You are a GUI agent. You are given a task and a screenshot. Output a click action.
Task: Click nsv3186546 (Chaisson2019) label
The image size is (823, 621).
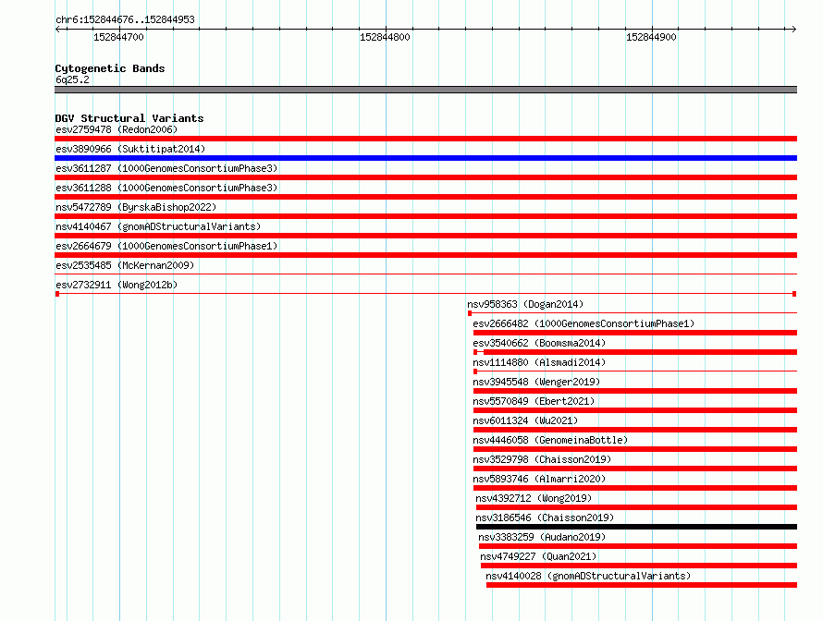[545, 517]
